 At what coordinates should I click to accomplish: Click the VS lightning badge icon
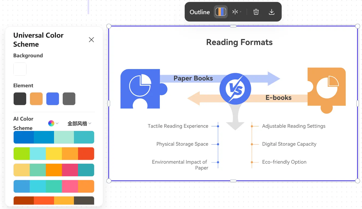click(235, 89)
